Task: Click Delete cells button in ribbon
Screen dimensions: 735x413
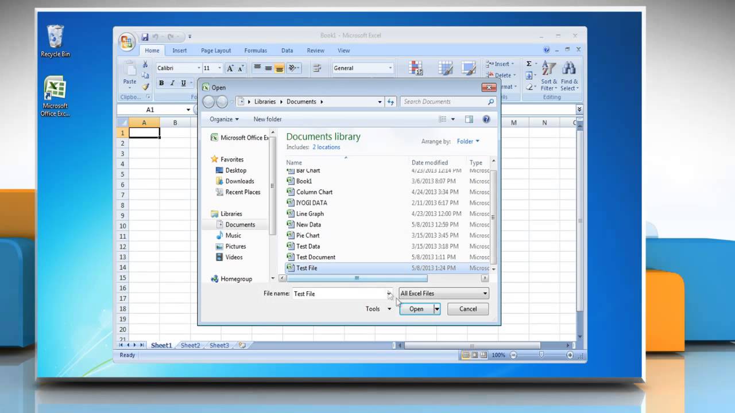Action: (x=500, y=75)
